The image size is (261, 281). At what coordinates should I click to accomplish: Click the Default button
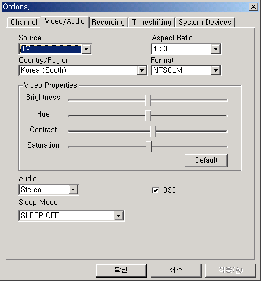(x=206, y=160)
